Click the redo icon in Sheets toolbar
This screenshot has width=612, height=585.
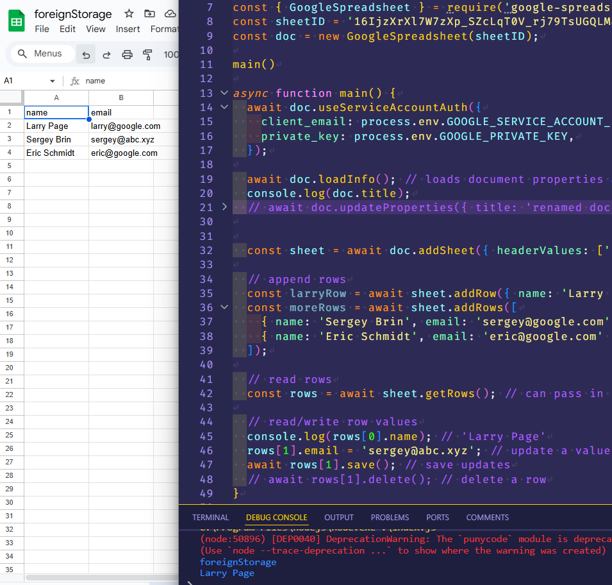106,55
